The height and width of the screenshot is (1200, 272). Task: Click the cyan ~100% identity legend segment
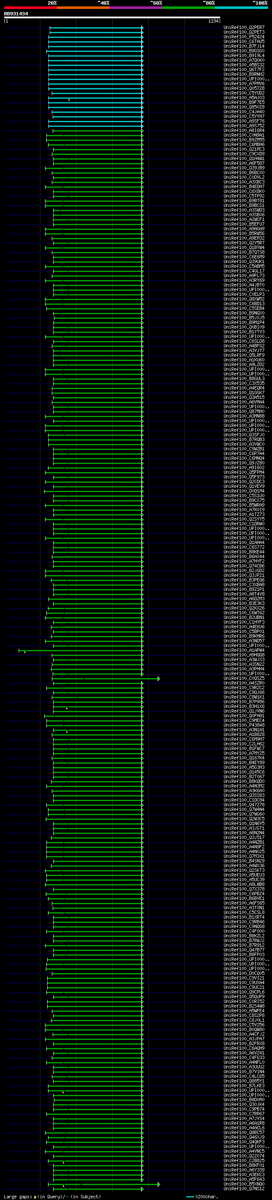point(242,8)
